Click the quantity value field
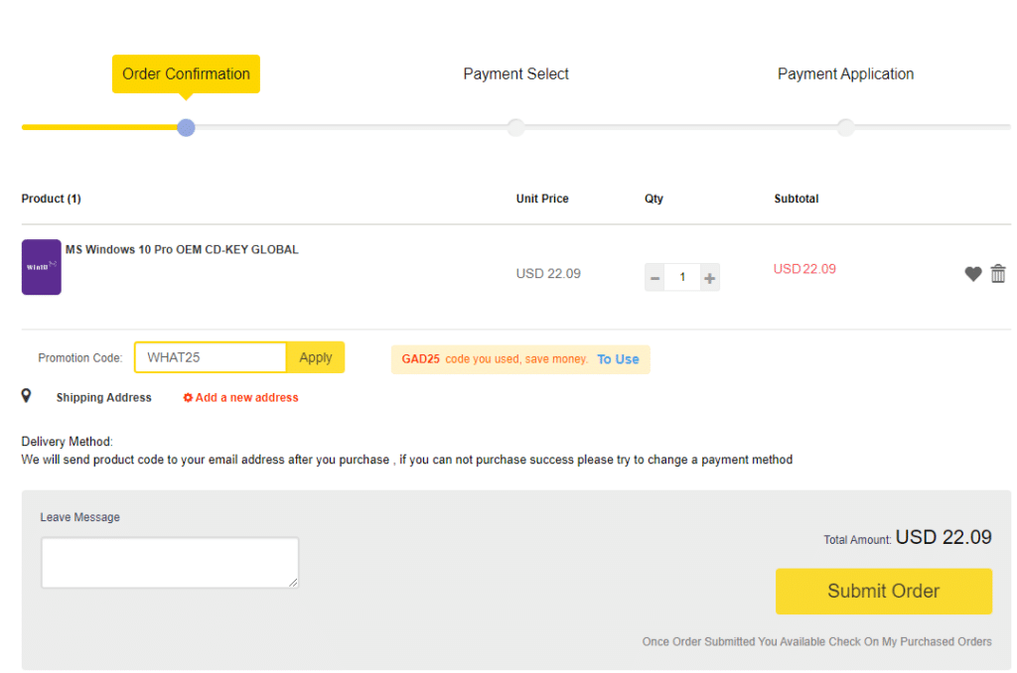Image resolution: width=1017 pixels, height=673 pixels. point(682,278)
